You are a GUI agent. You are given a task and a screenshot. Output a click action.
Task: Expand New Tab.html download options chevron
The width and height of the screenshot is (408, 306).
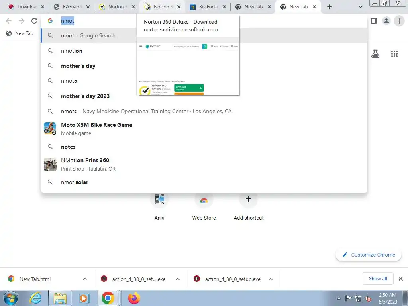coord(85,279)
